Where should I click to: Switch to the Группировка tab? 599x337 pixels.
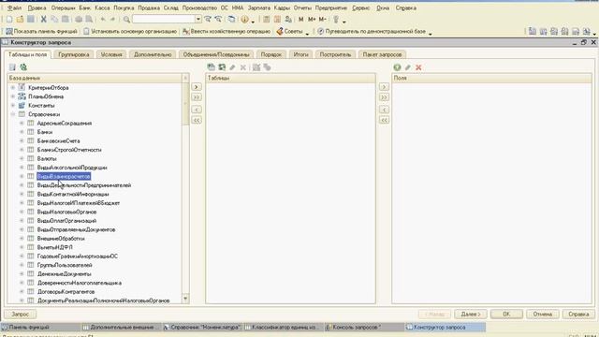74,54
